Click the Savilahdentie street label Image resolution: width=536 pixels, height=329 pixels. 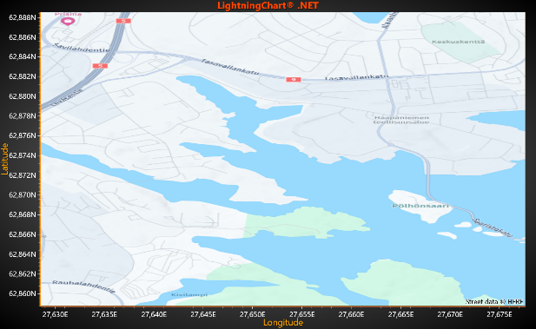click(x=81, y=48)
